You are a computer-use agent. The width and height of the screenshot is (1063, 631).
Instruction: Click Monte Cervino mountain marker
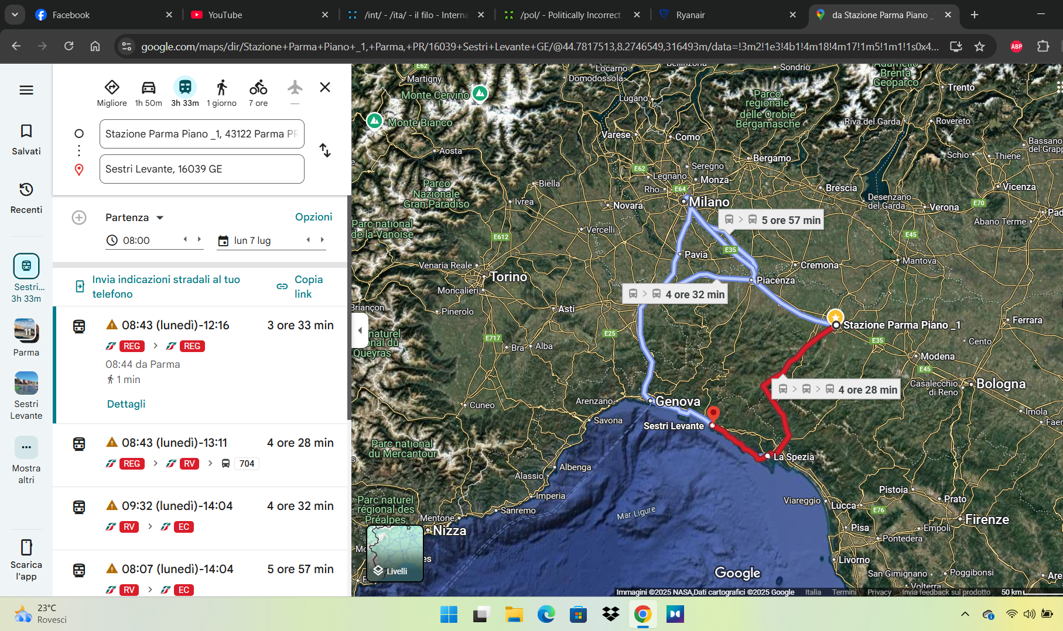(480, 93)
